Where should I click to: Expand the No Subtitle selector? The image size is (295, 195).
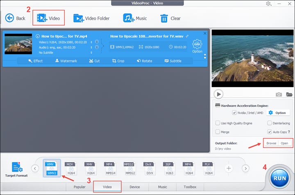coord(91,53)
